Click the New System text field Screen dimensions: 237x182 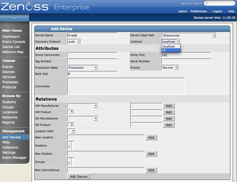pos(106,154)
